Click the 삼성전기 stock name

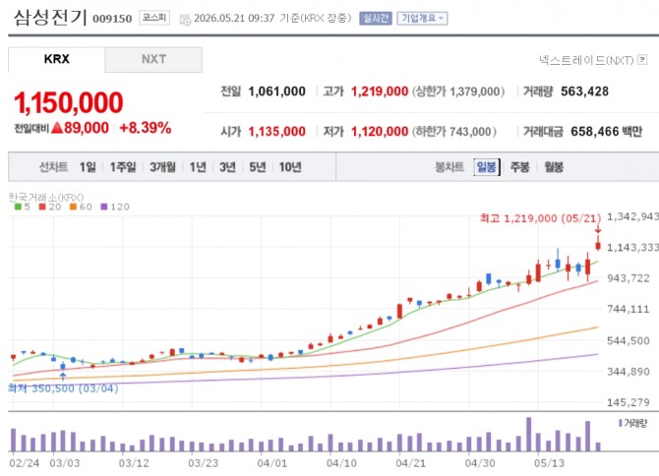pos(50,18)
